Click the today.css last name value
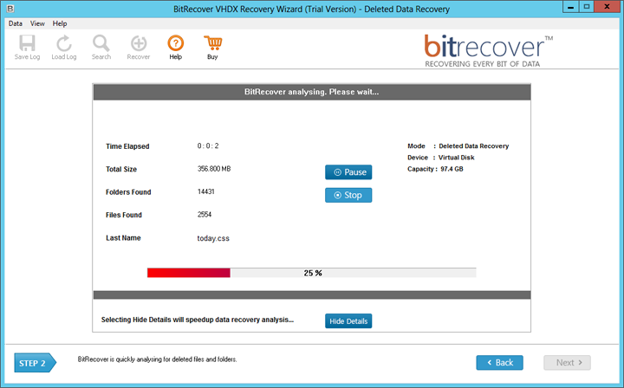 213,238
